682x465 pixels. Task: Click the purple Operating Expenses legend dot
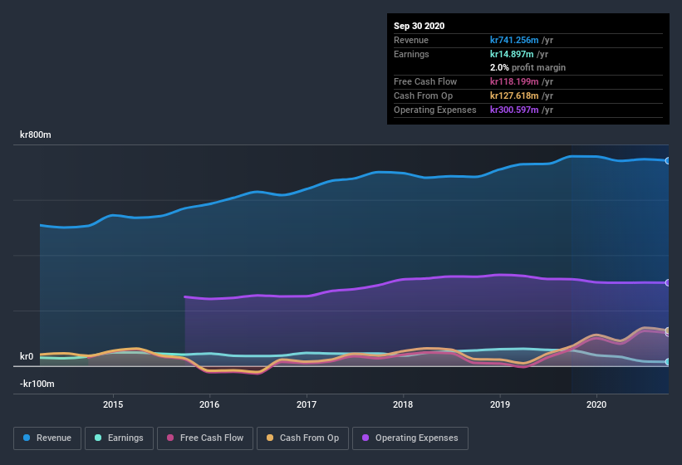pos(366,438)
